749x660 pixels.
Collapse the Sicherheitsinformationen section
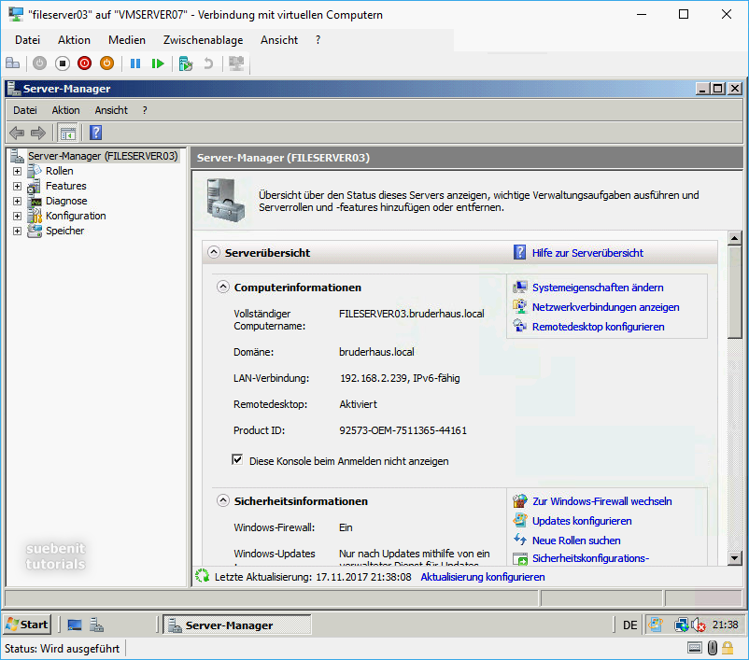[222, 500]
